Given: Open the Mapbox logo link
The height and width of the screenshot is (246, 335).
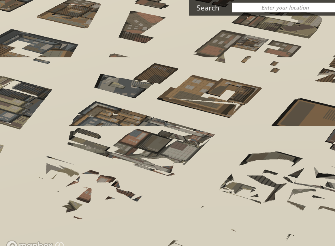Looking at the screenshot, I should coord(29,243).
